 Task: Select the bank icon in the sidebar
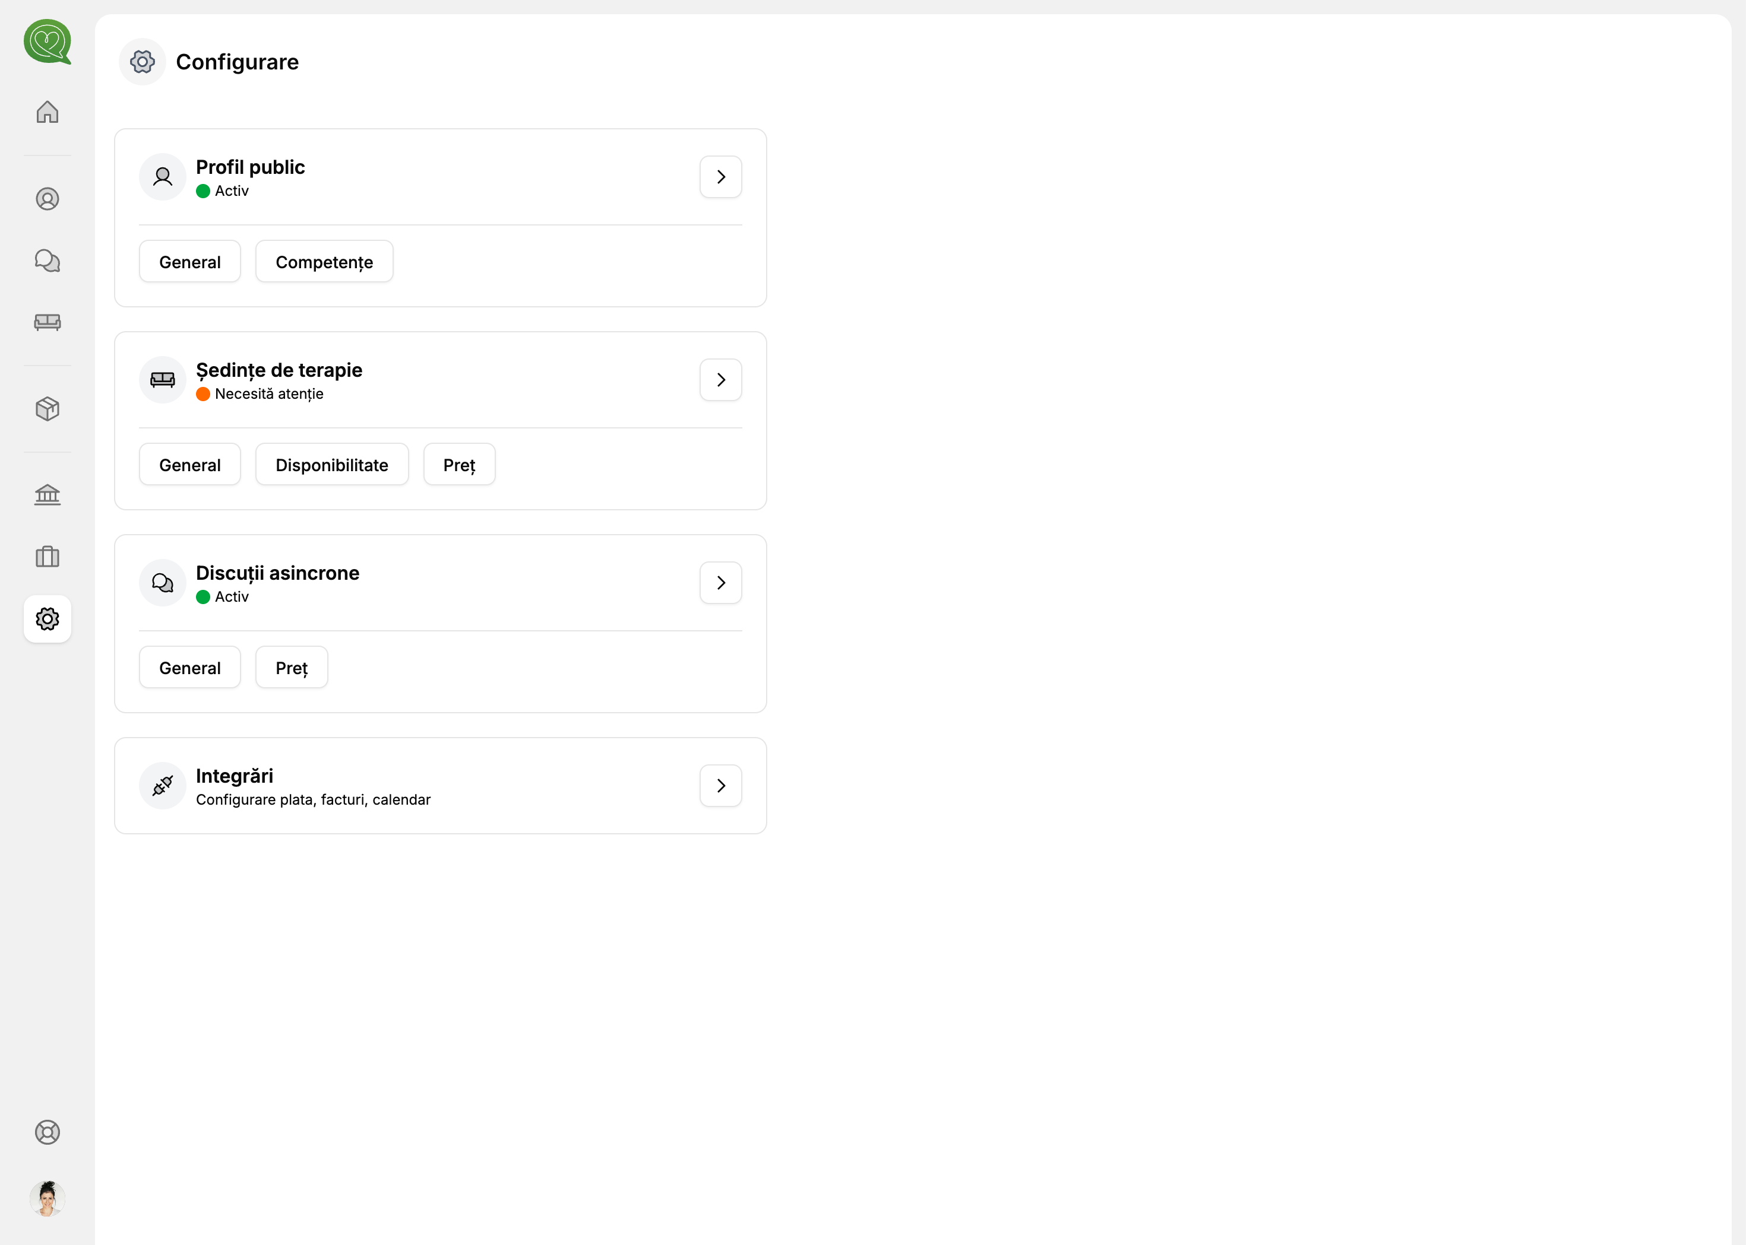pos(47,494)
